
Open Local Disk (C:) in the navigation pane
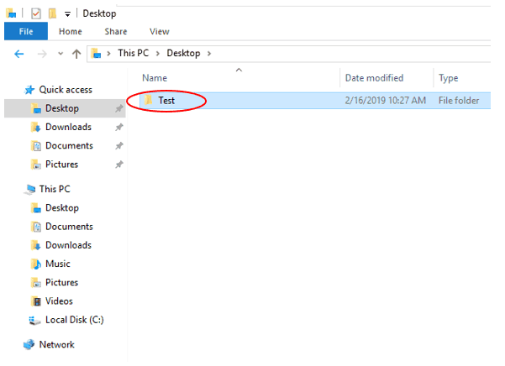pos(74,320)
